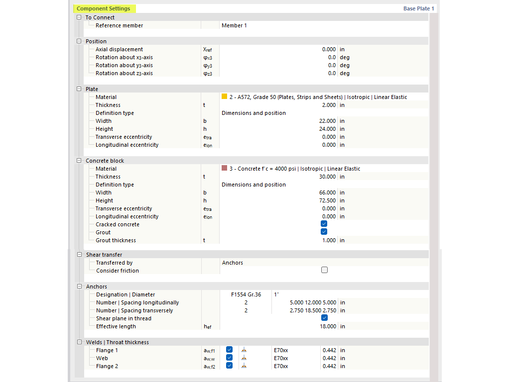Collapse the To Connect section
510x382 pixels.
tap(79, 17)
